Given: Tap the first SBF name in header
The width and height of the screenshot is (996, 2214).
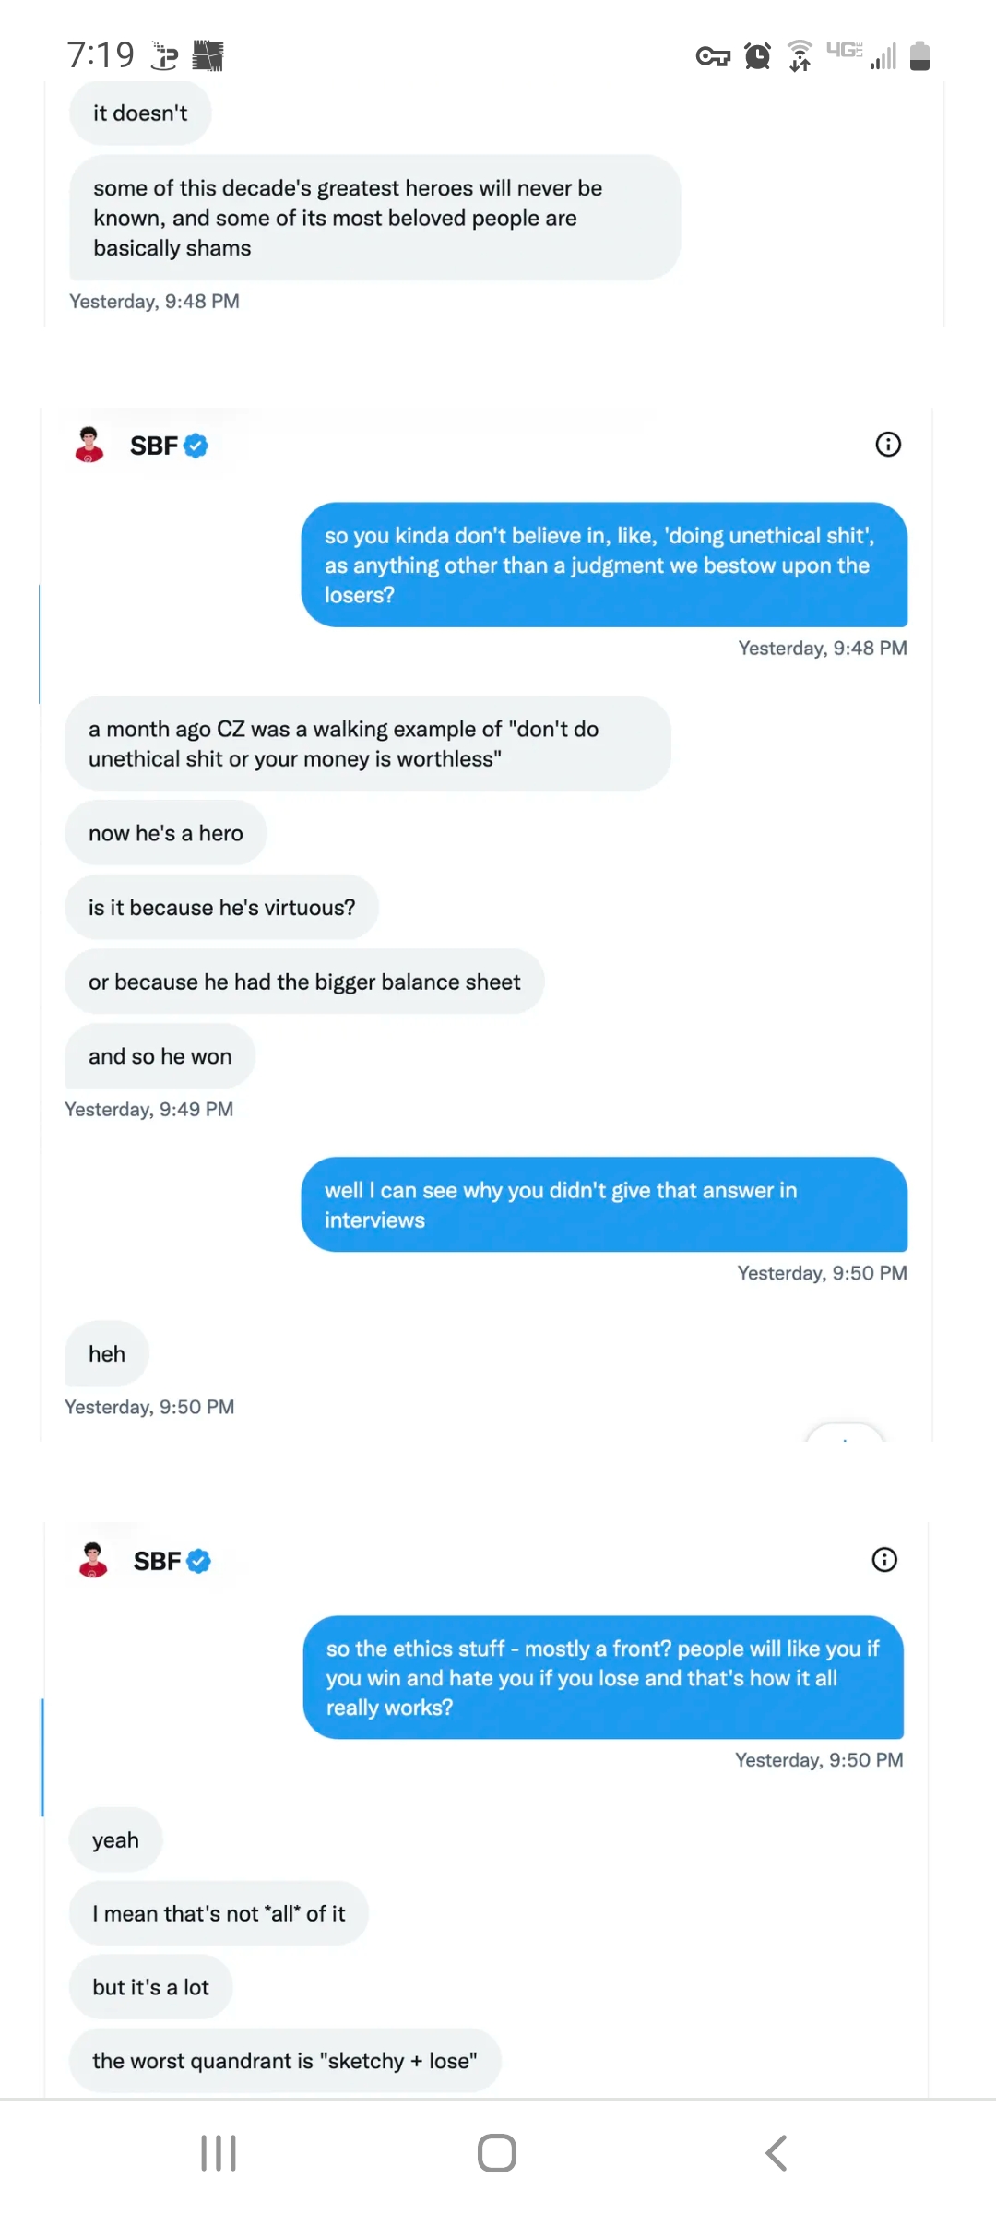Looking at the screenshot, I should point(153,446).
